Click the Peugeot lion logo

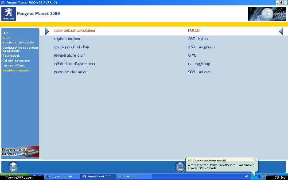tap(8, 14)
